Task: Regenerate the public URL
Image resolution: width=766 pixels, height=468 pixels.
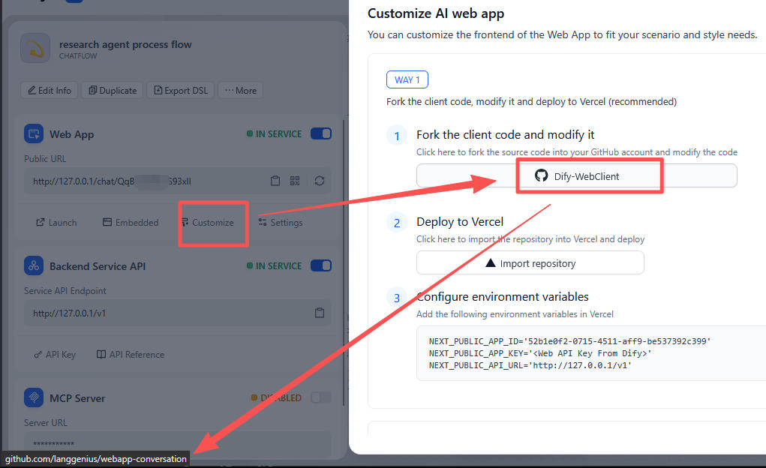Action: [x=320, y=181]
